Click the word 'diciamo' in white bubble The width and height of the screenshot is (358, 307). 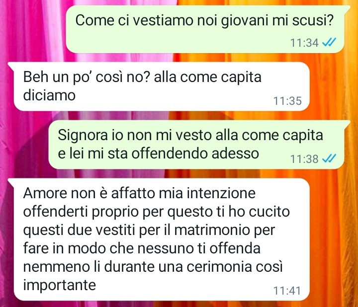click(49, 95)
